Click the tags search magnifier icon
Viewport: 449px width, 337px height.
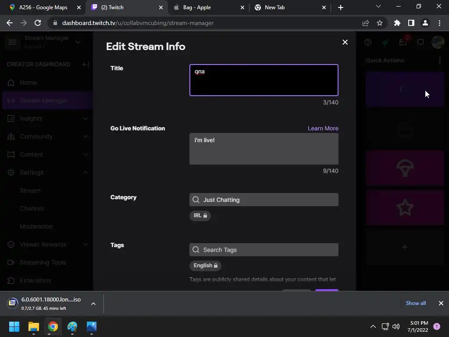(196, 250)
